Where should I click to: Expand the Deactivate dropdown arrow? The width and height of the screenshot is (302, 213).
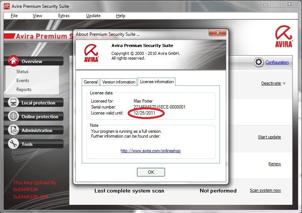coord(284,84)
